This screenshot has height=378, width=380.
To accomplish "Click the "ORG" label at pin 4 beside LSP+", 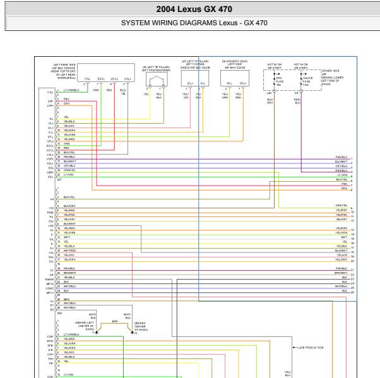I will (x=66, y=103).
